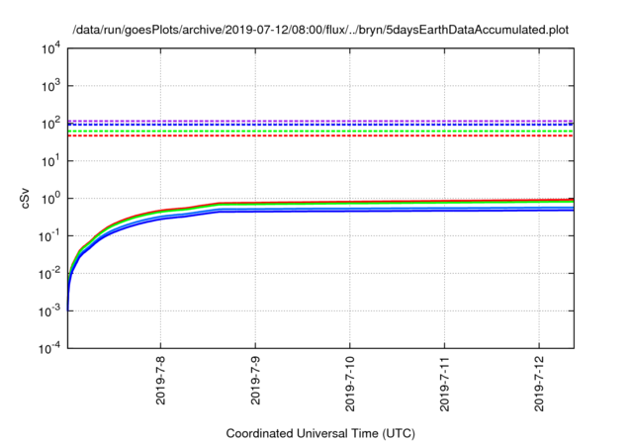The width and height of the screenshot is (633, 443).
Task: Click the 2019-7-12 date label
Action: pyautogui.click(x=539, y=384)
